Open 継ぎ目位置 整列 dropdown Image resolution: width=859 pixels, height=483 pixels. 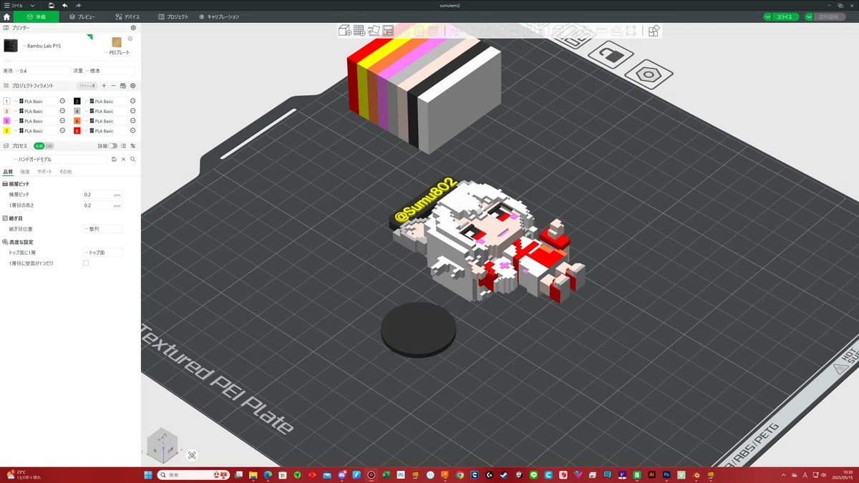[x=103, y=229]
